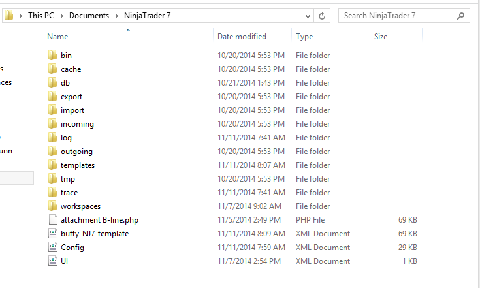The width and height of the screenshot is (480, 288).
Task: Click the export folder icon
Action: [x=53, y=97]
